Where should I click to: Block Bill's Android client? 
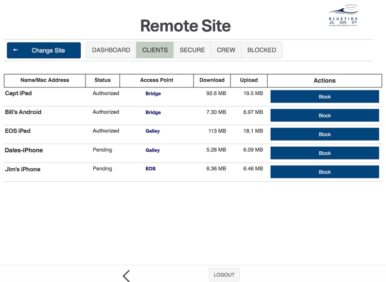324,116
